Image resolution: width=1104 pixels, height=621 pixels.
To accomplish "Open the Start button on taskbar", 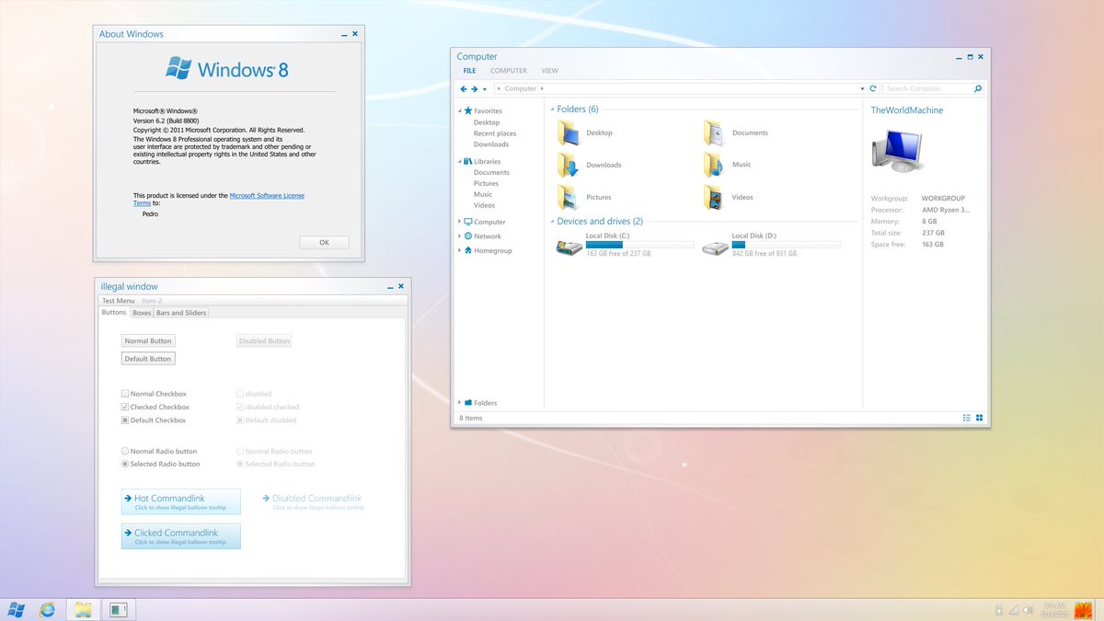I will (x=16, y=609).
